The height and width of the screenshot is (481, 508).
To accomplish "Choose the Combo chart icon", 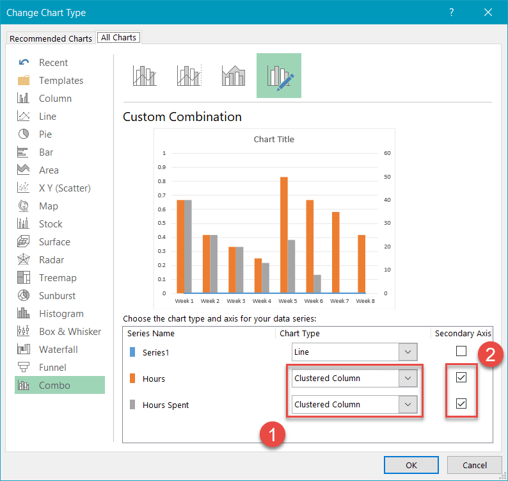I will point(23,385).
